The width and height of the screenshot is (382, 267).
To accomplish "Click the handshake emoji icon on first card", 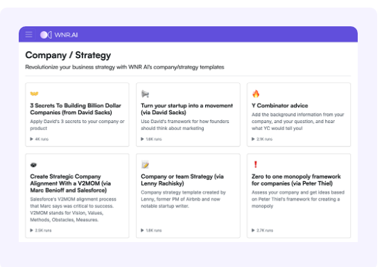I will [35, 93].
